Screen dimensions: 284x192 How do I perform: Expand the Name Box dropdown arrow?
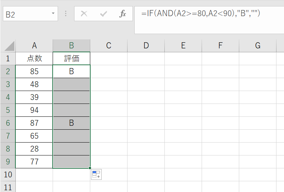pyautogui.click(x=53, y=14)
